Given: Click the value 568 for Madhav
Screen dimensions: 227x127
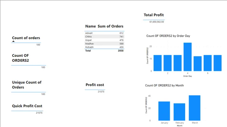Looking at the screenshot, I should pos(121,44).
